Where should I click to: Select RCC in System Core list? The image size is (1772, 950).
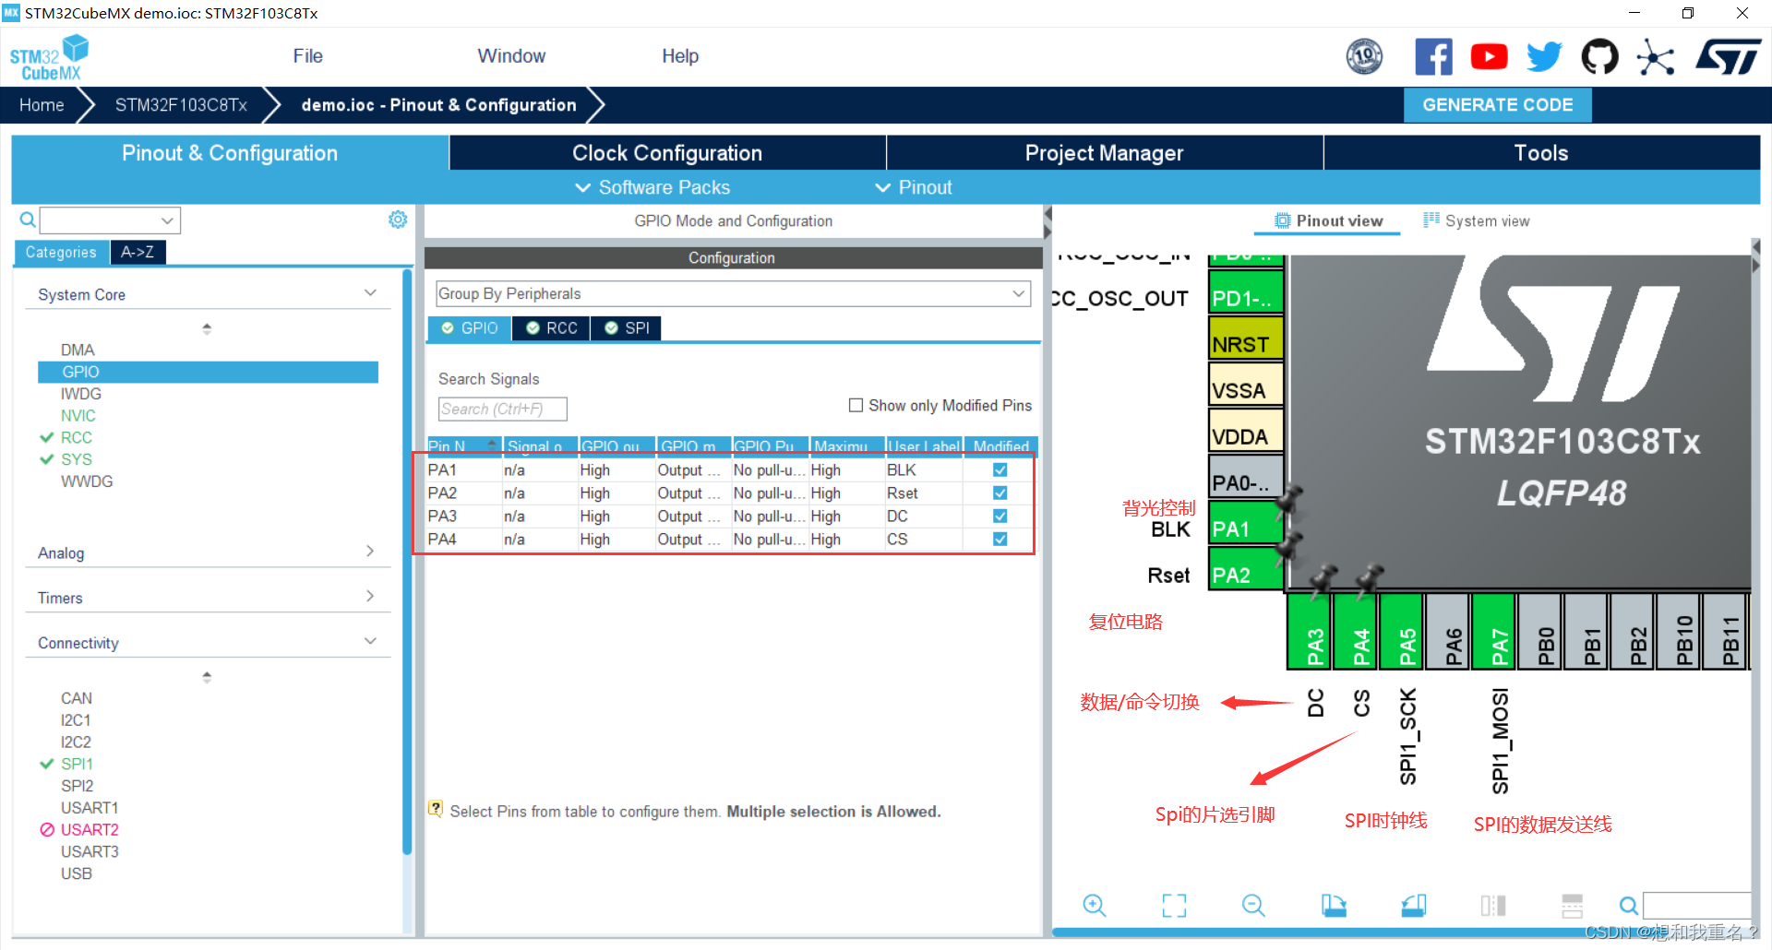(76, 437)
